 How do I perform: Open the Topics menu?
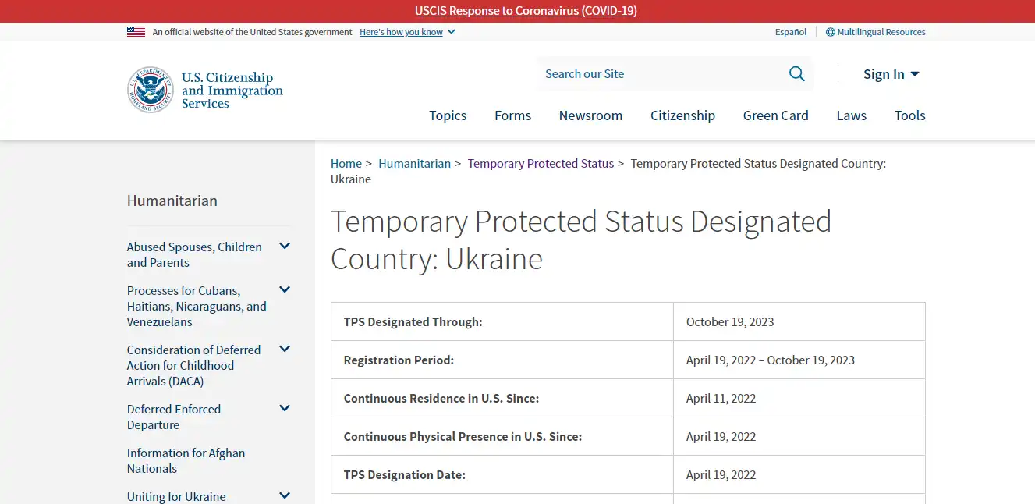tap(448, 115)
